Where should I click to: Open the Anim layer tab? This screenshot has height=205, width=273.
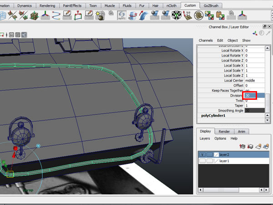[242, 132]
